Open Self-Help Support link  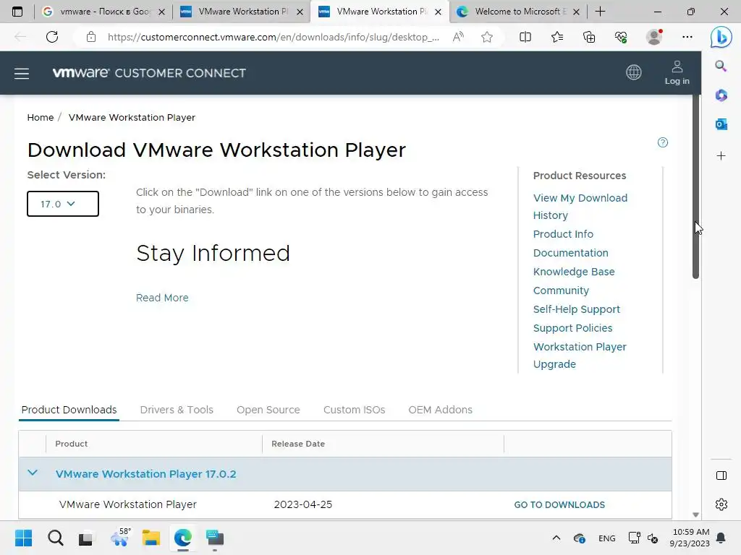[577, 309]
